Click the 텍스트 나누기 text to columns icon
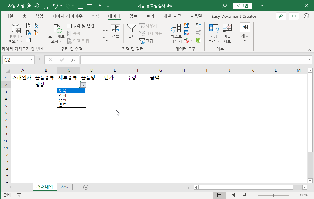 point(176,33)
